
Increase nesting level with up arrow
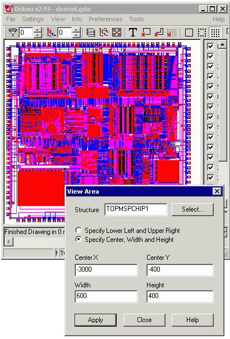pyautogui.click(x=76, y=30)
